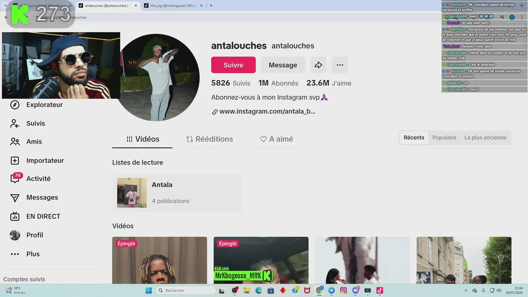Open the first pinned video with dreadlocks
This screenshot has width=528, height=297.
pos(160,260)
